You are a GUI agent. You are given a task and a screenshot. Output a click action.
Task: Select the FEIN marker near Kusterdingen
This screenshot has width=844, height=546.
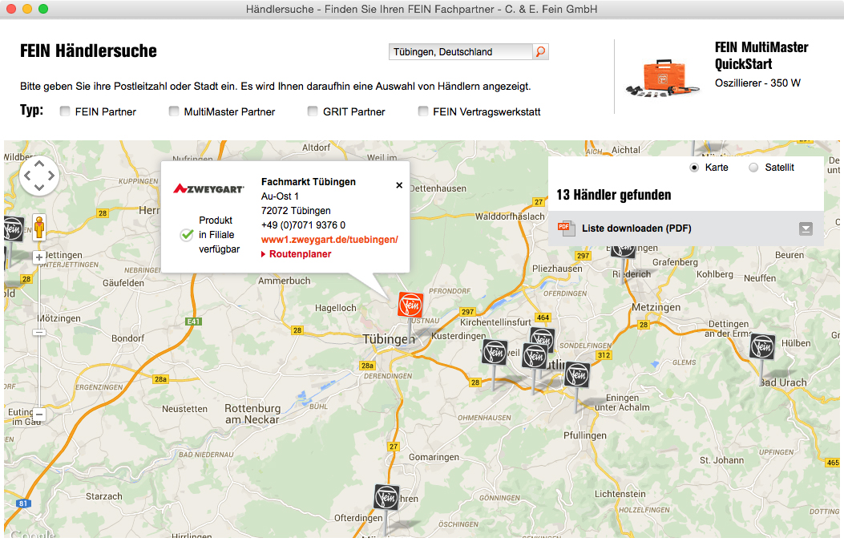[x=495, y=352]
